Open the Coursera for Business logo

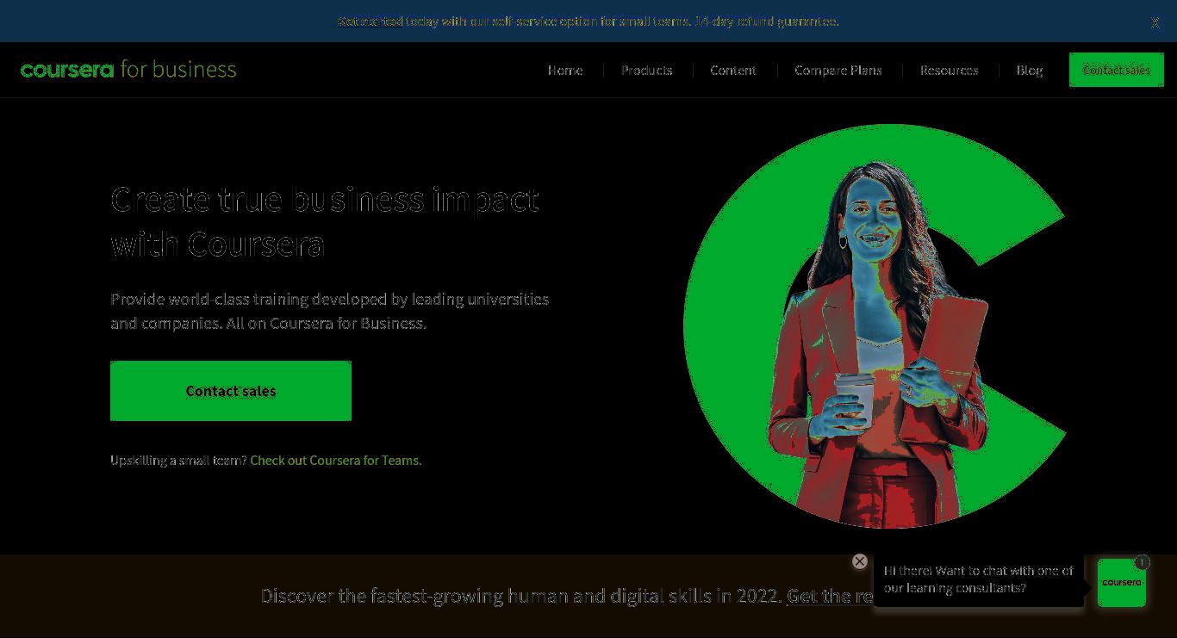click(128, 69)
